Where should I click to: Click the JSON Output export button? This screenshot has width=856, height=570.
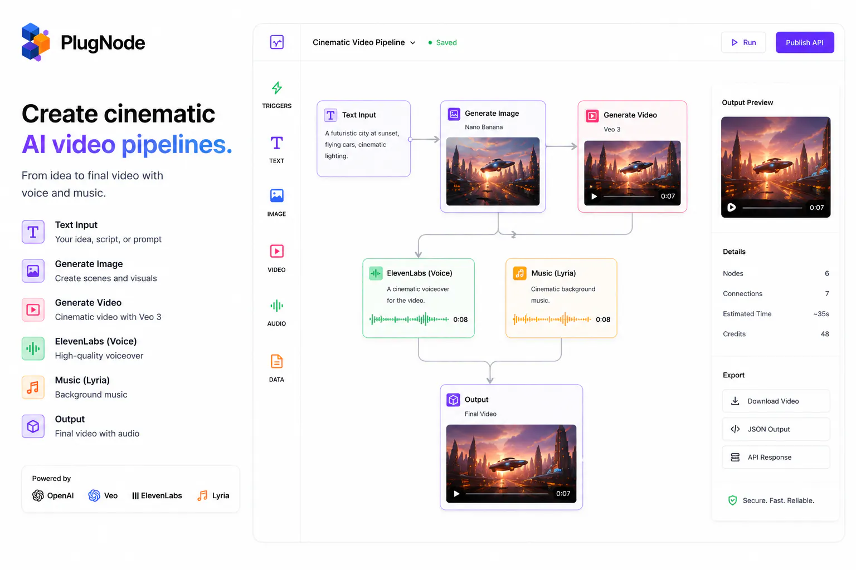(x=776, y=429)
